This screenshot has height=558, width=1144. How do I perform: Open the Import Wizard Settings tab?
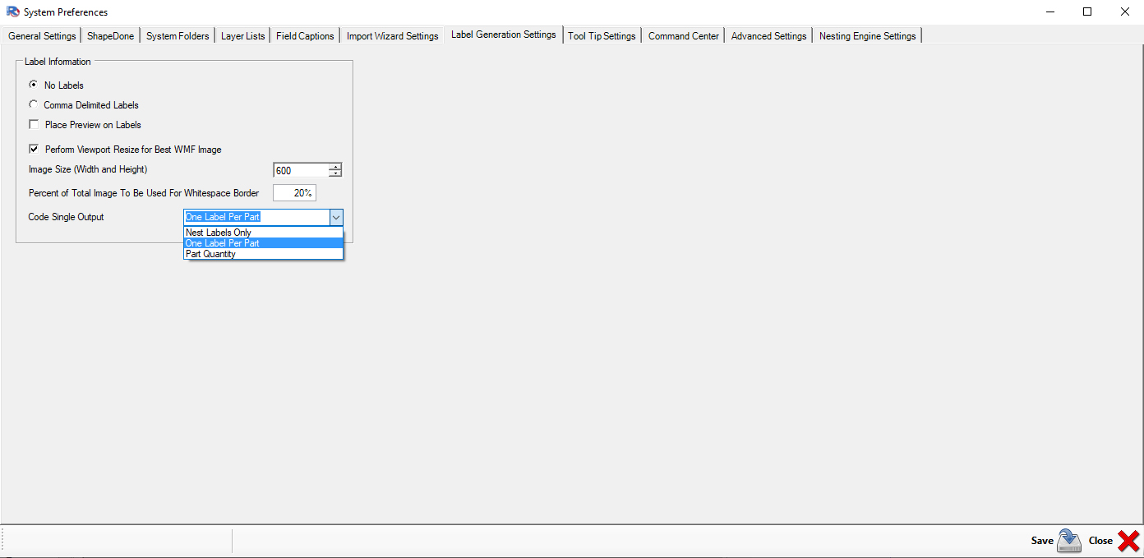392,36
